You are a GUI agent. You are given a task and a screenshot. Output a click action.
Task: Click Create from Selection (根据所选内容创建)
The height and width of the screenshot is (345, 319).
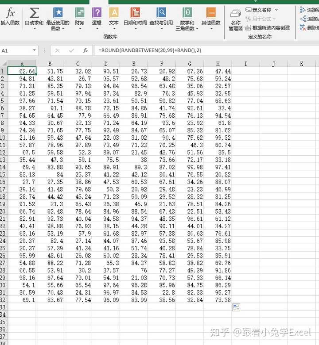tap(268, 28)
